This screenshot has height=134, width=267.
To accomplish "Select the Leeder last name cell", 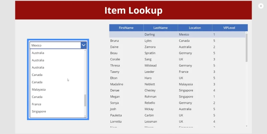I will [149, 72].
